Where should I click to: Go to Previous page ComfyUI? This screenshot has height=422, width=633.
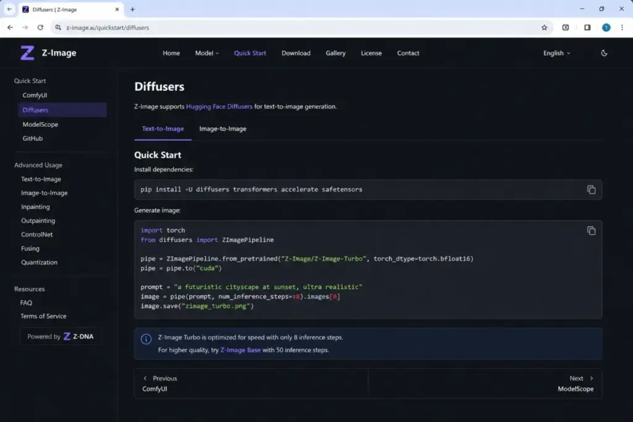[x=251, y=383]
